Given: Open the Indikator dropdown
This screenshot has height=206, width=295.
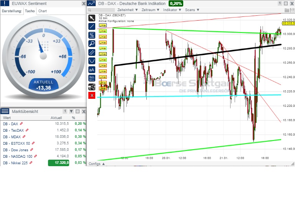Looking at the screenshot, I should [172, 10].
